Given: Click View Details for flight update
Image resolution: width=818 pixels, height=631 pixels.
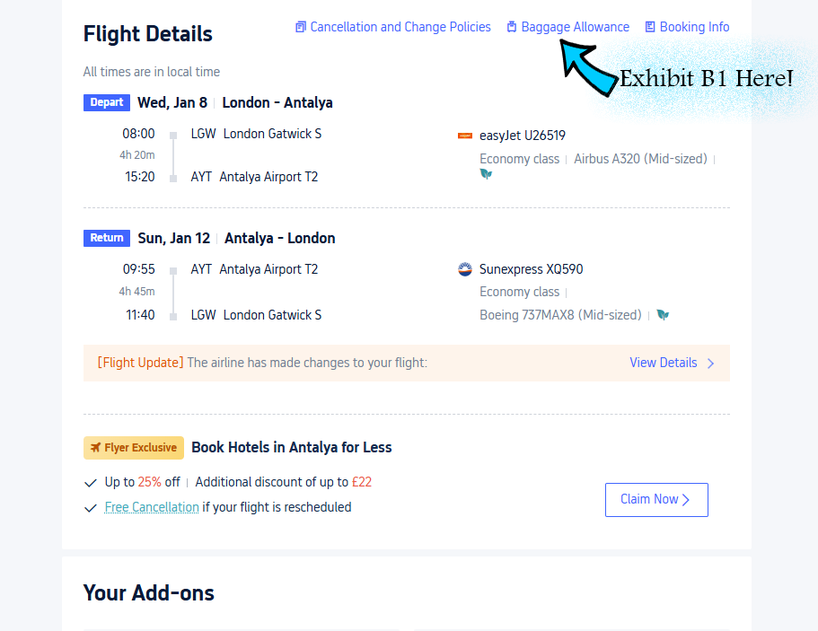Looking at the screenshot, I should click(663, 363).
